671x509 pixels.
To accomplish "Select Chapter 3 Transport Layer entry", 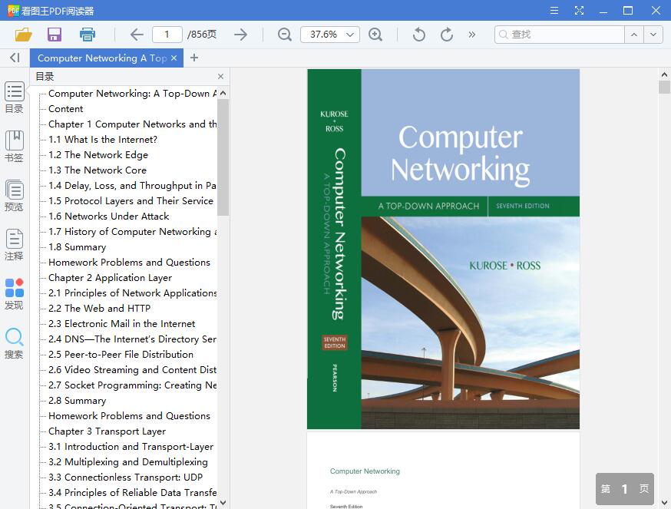I will click(x=107, y=431).
